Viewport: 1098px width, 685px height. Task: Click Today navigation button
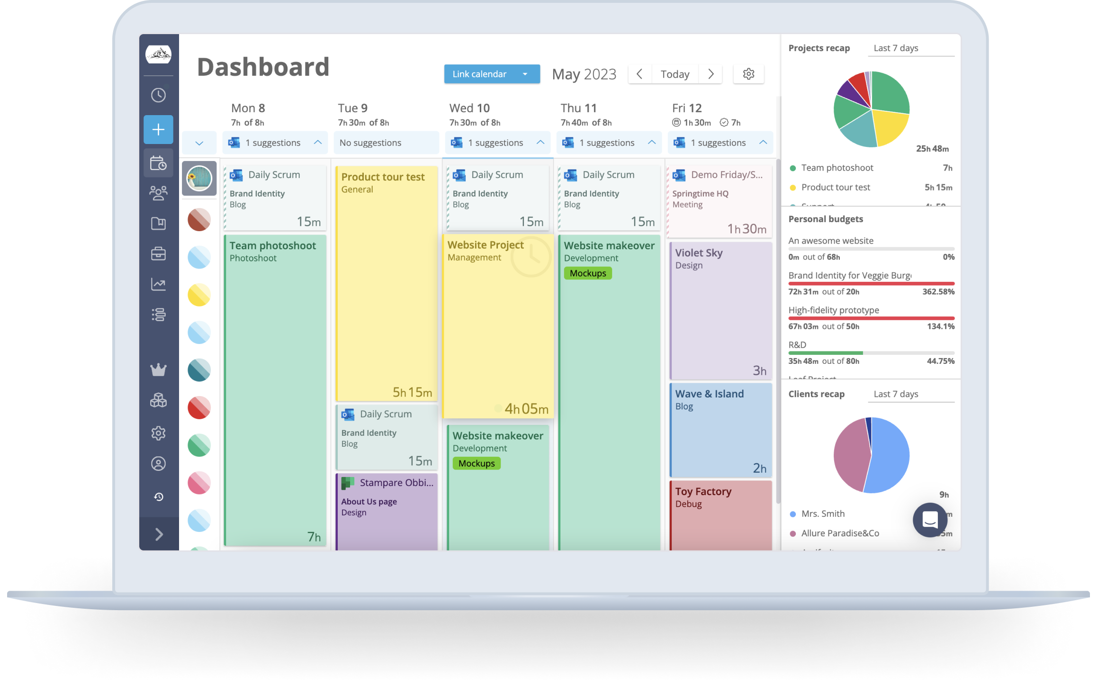pos(675,73)
